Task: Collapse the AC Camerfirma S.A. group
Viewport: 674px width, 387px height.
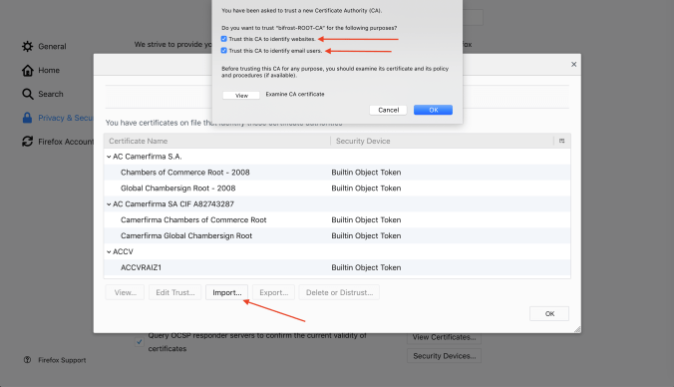Action: [109, 157]
